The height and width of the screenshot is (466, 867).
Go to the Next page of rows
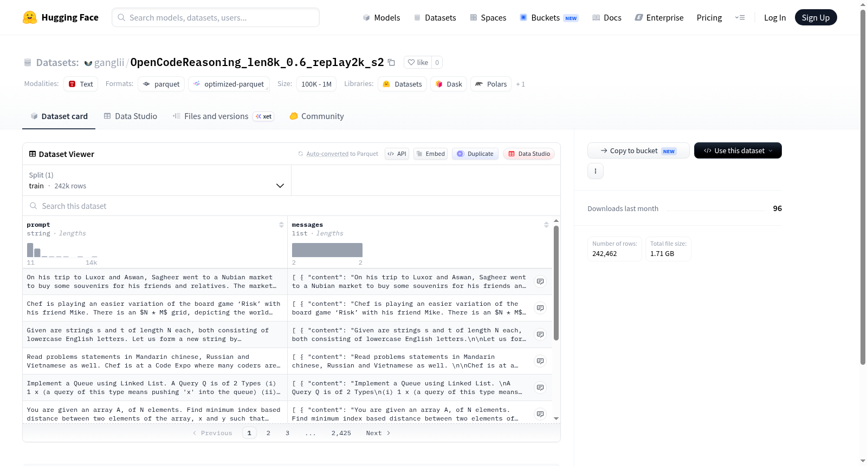coord(378,433)
